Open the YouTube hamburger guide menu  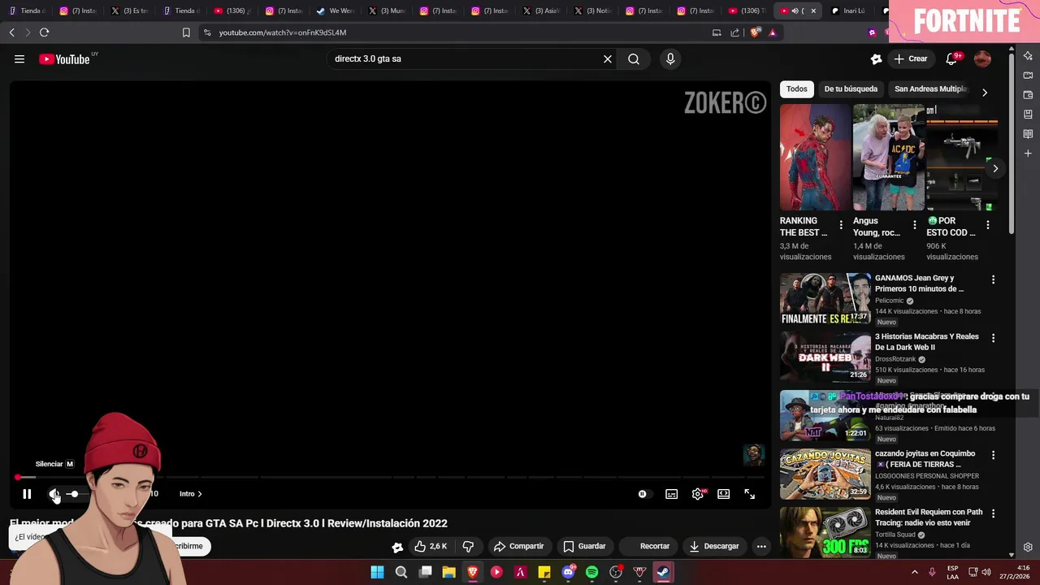(x=19, y=58)
